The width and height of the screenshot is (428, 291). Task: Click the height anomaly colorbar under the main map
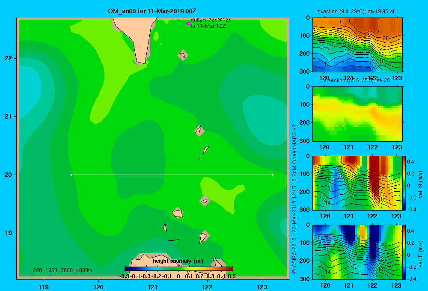(x=179, y=269)
